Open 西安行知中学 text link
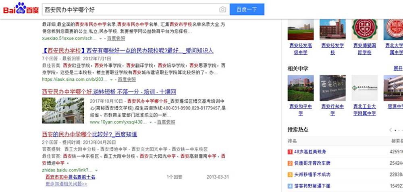This screenshot has height=192, width=403. pos(332,110)
